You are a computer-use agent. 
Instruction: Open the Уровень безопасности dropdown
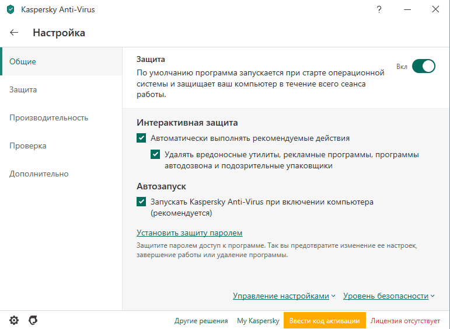point(389,296)
